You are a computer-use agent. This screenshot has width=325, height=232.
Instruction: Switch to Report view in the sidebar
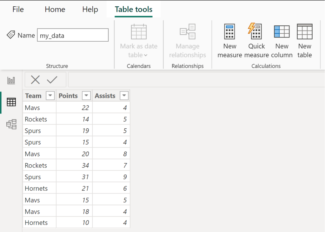coord(11,80)
